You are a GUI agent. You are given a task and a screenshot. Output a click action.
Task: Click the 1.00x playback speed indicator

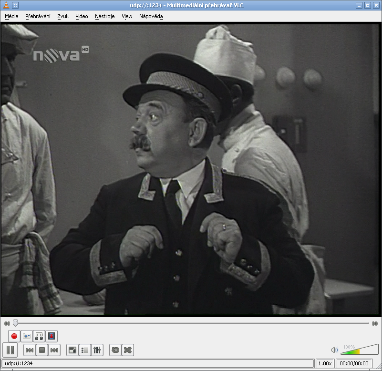coord(325,363)
